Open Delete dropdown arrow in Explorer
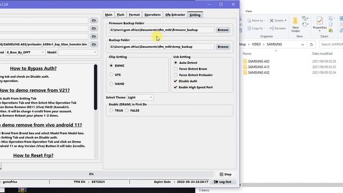 pyautogui.click(x=286, y=20)
